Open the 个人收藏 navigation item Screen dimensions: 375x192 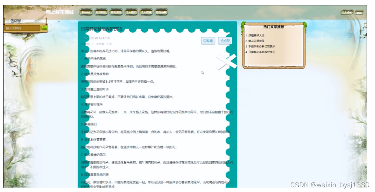pos(146,12)
